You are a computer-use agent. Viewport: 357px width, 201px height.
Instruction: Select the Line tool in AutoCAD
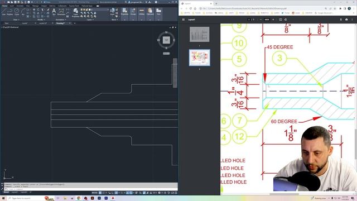point(4,11)
